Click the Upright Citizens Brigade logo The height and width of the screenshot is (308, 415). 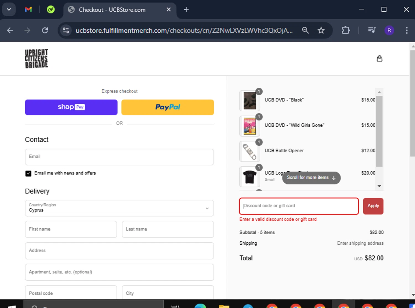[x=36, y=59]
